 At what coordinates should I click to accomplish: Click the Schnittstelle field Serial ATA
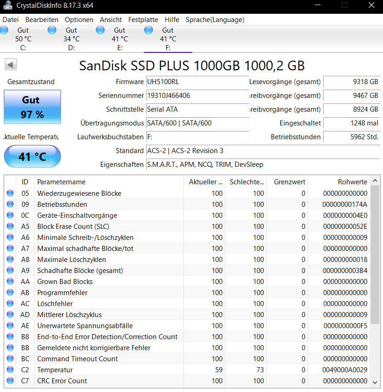[198, 109]
